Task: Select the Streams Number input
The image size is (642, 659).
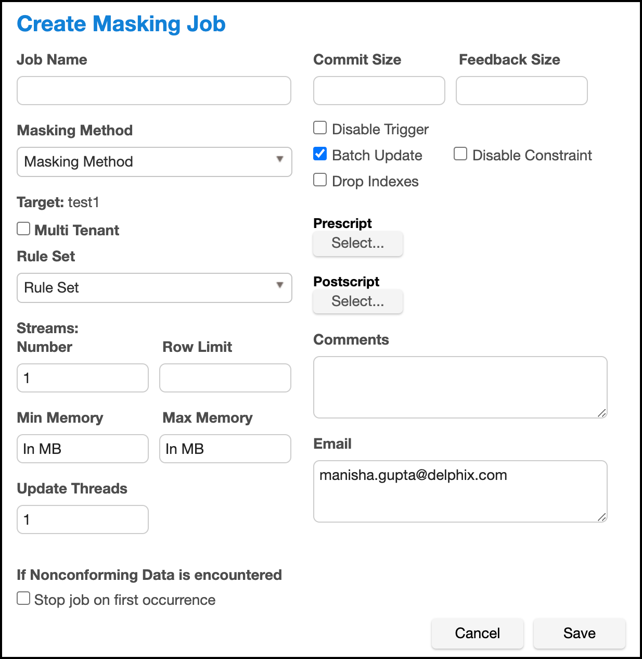Action: pyautogui.click(x=82, y=378)
